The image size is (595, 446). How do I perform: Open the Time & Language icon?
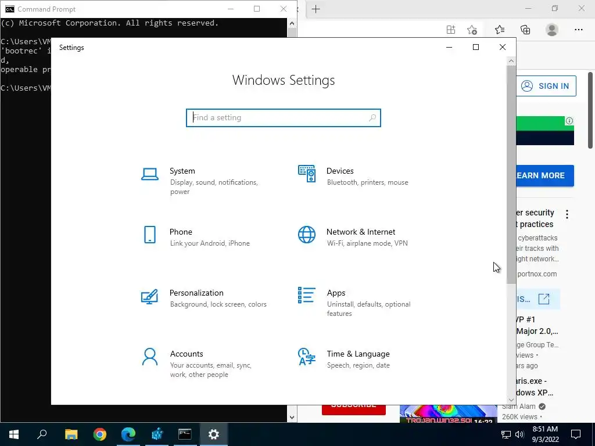(307, 357)
